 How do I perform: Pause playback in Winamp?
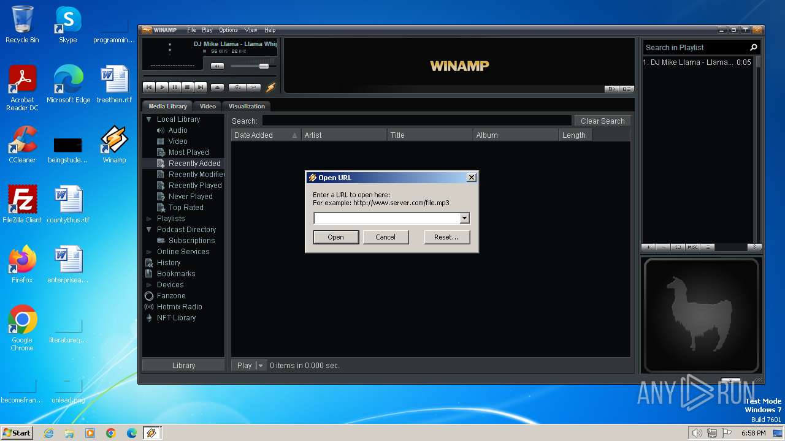[x=175, y=88]
